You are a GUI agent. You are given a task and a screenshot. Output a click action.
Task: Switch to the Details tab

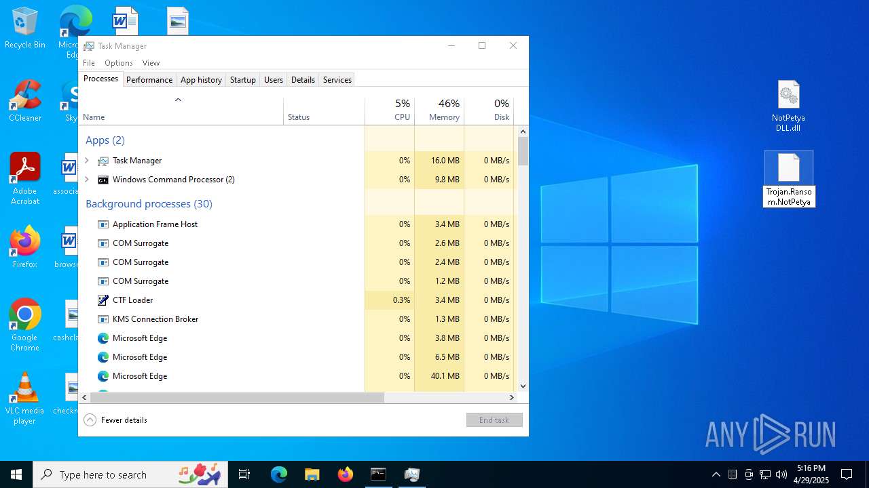coord(303,80)
